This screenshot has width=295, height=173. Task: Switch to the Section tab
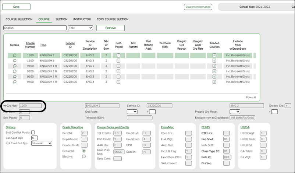(61, 19)
